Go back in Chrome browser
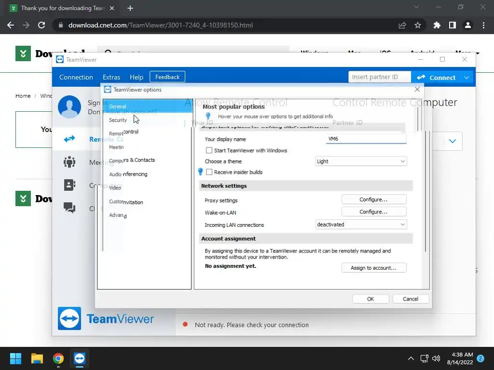The image size is (494, 370). (x=11, y=25)
